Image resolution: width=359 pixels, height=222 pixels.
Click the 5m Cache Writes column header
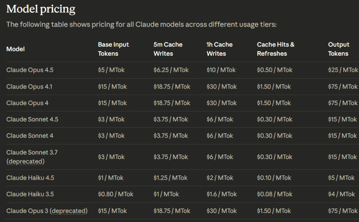coord(168,49)
